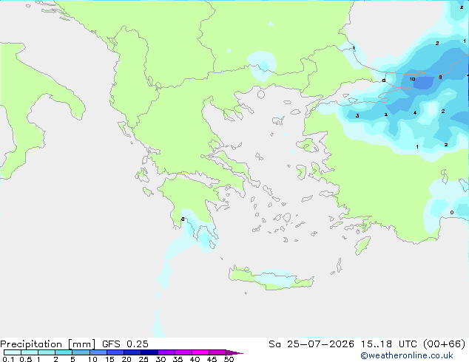This screenshot has height=362, width=469.
Task: Click the legend label "25"
Action: [x=144, y=359]
